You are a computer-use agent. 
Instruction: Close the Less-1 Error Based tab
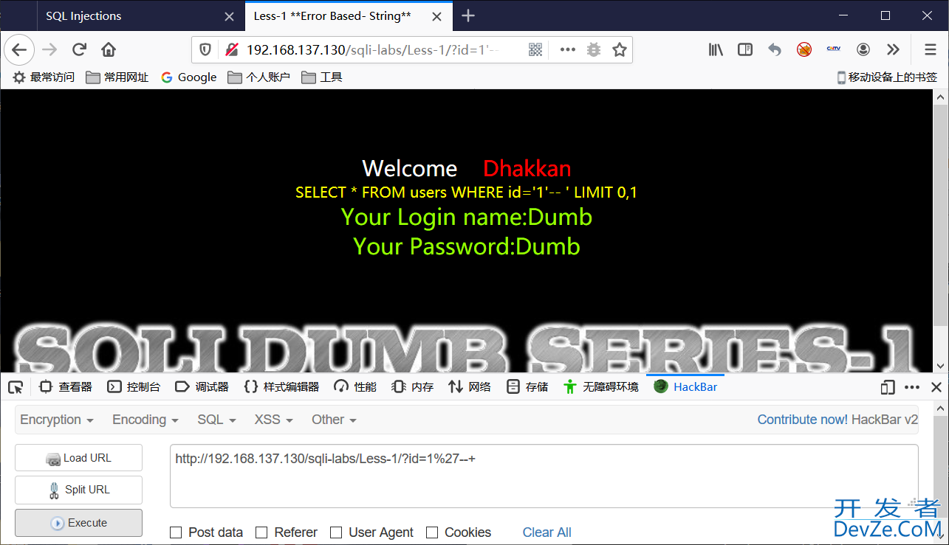[438, 16]
